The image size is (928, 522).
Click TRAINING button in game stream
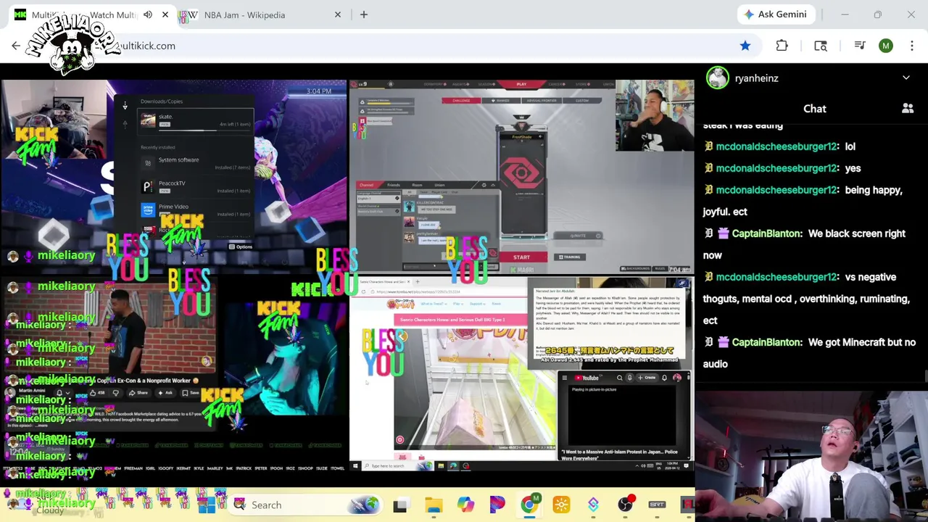(x=569, y=257)
